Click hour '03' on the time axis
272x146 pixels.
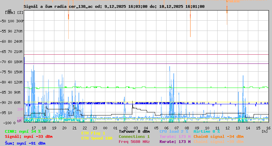pos(136,128)
